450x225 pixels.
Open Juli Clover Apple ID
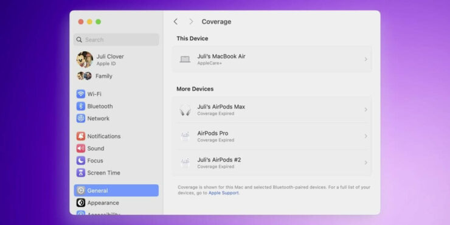[x=116, y=60]
